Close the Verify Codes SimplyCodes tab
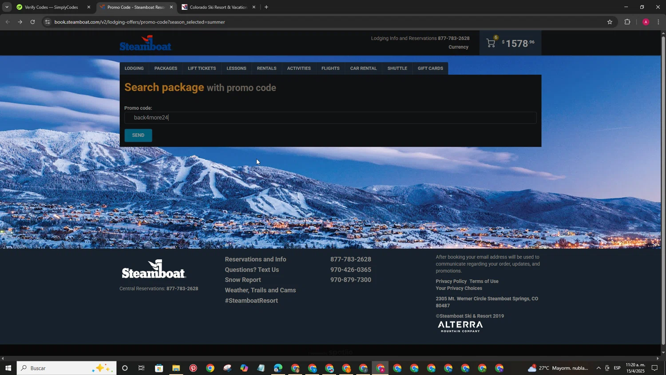This screenshot has width=666, height=375. coord(89,7)
